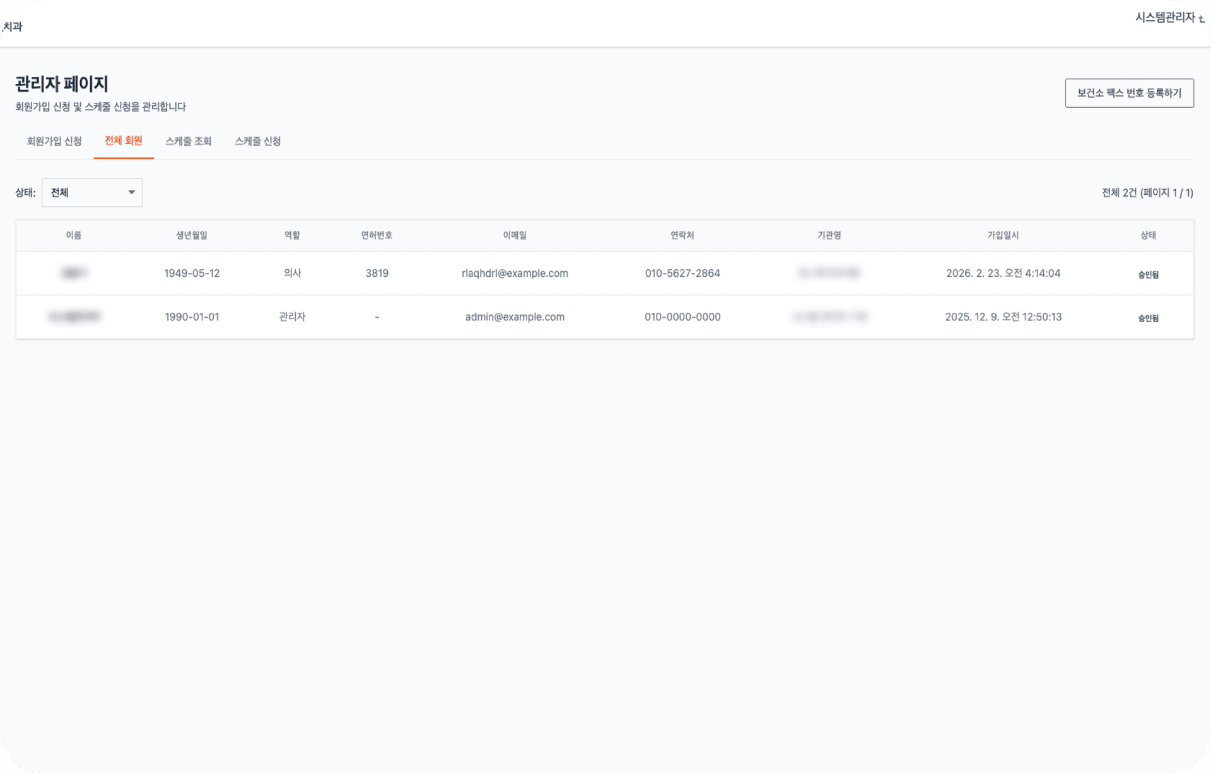The width and height of the screenshot is (1211, 773).
Task: Click the 전체 2건 (페이지 1 / 1) count text
Action: tap(1147, 193)
